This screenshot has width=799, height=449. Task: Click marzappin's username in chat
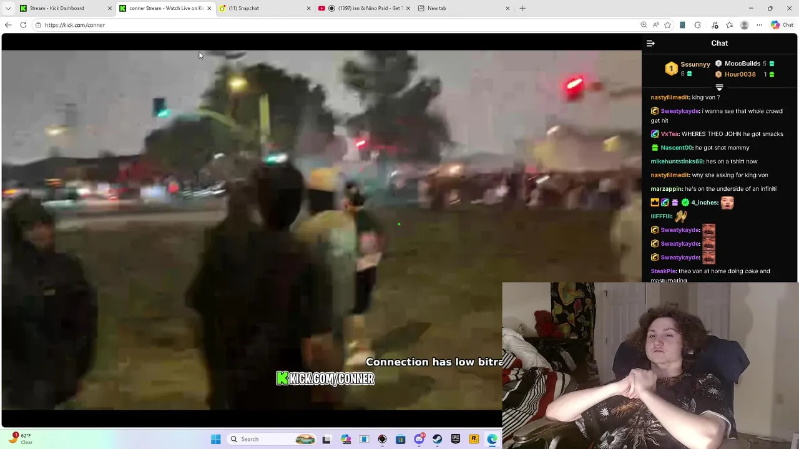tap(666, 189)
